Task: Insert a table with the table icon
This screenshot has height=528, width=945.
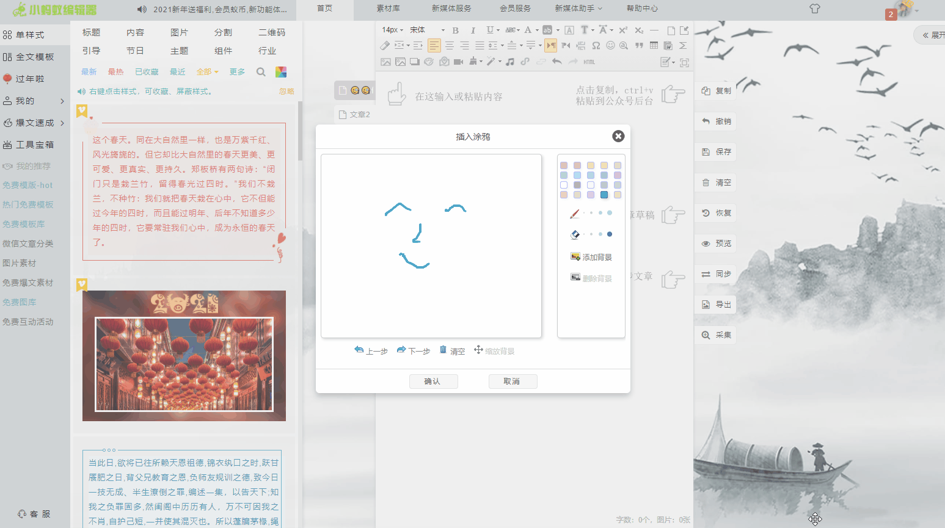Action: [654, 46]
